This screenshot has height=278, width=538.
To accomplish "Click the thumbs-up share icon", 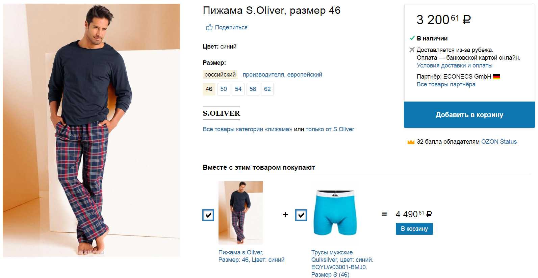I will click(x=209, y=27).
